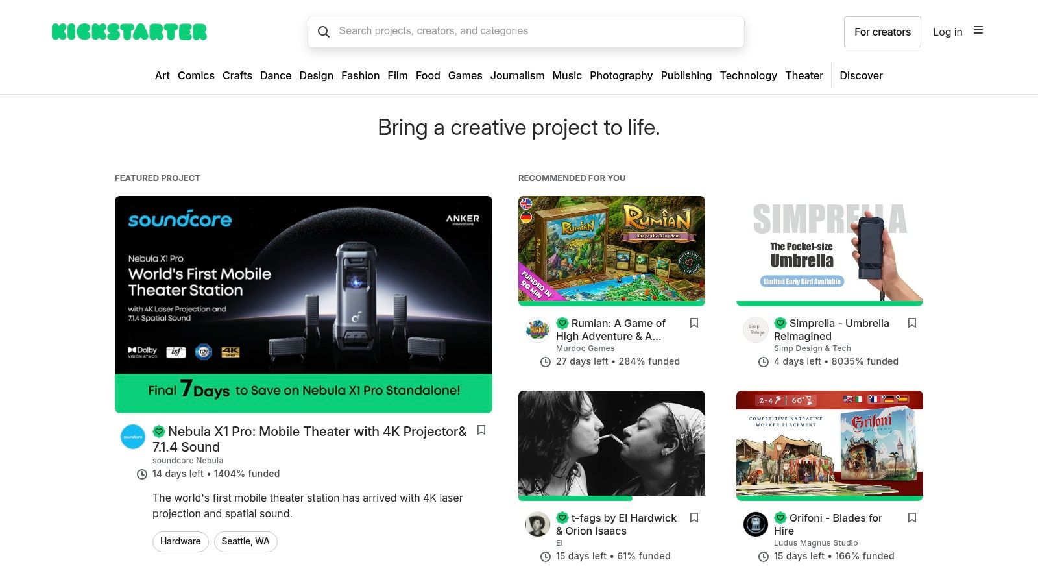
Task: Click the Log in link
Action: point(947,31)
